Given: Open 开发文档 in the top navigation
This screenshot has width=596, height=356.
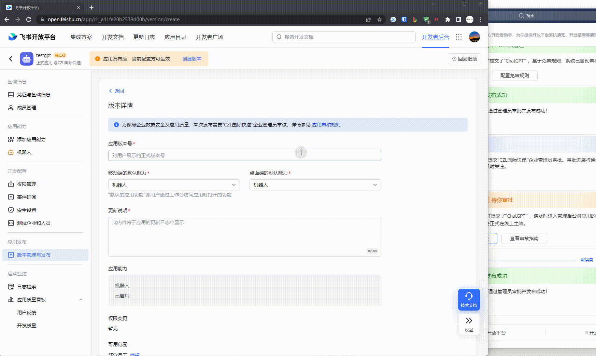Looking at the screenshot, I should (113, 37).
